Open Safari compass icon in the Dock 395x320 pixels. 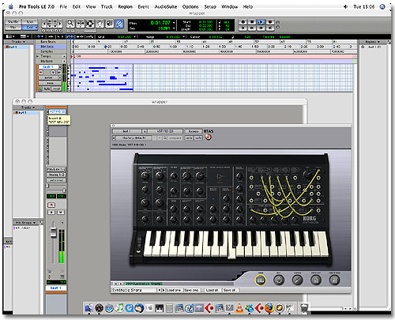(x=109, y=308)
